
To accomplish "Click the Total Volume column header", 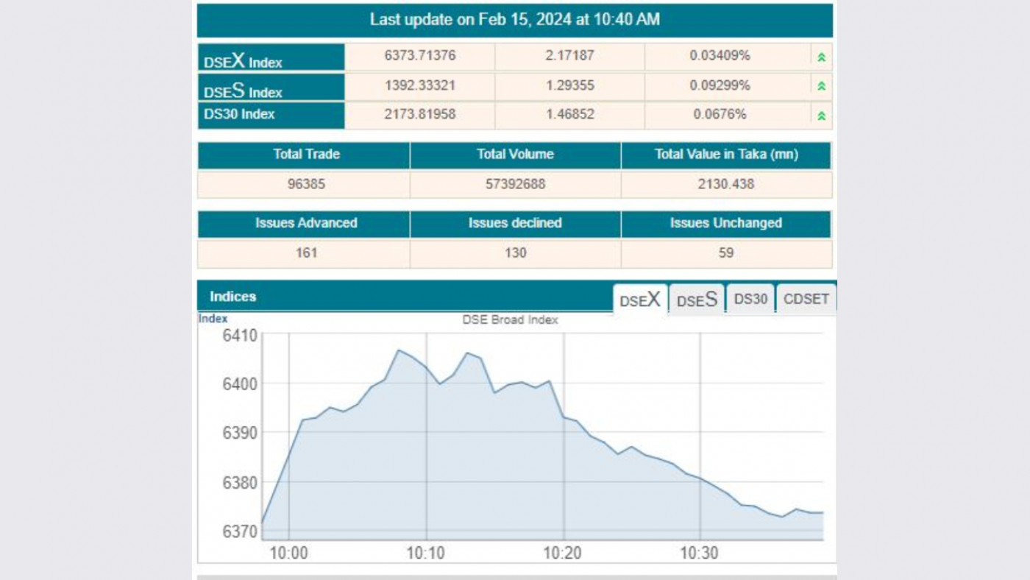I will tap(515, 155).
